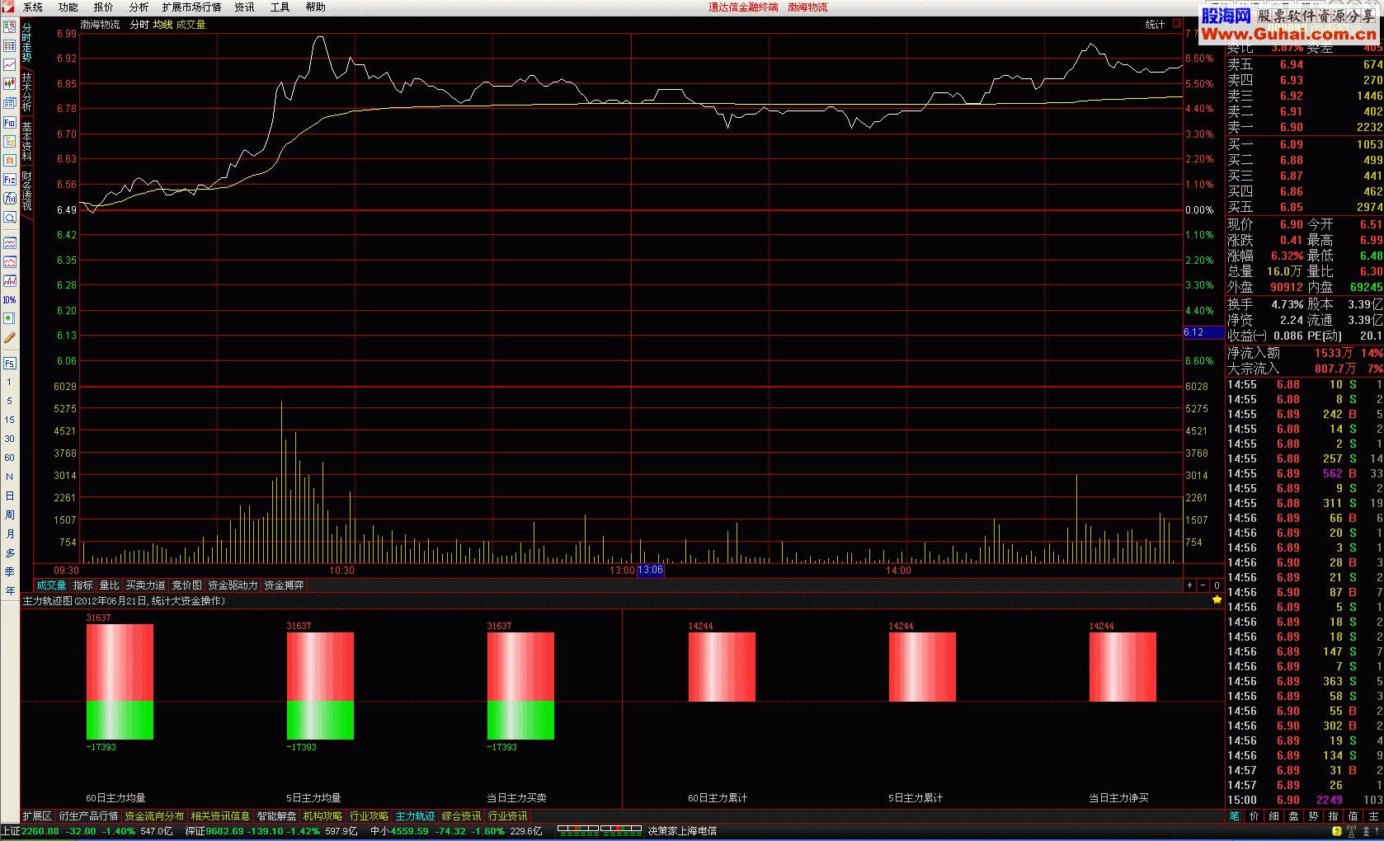Image resolution: width=1384 pixels, height=841 pixels.
Task: Click the 扩展区 button at bottom left
Action: coord(37,816)
